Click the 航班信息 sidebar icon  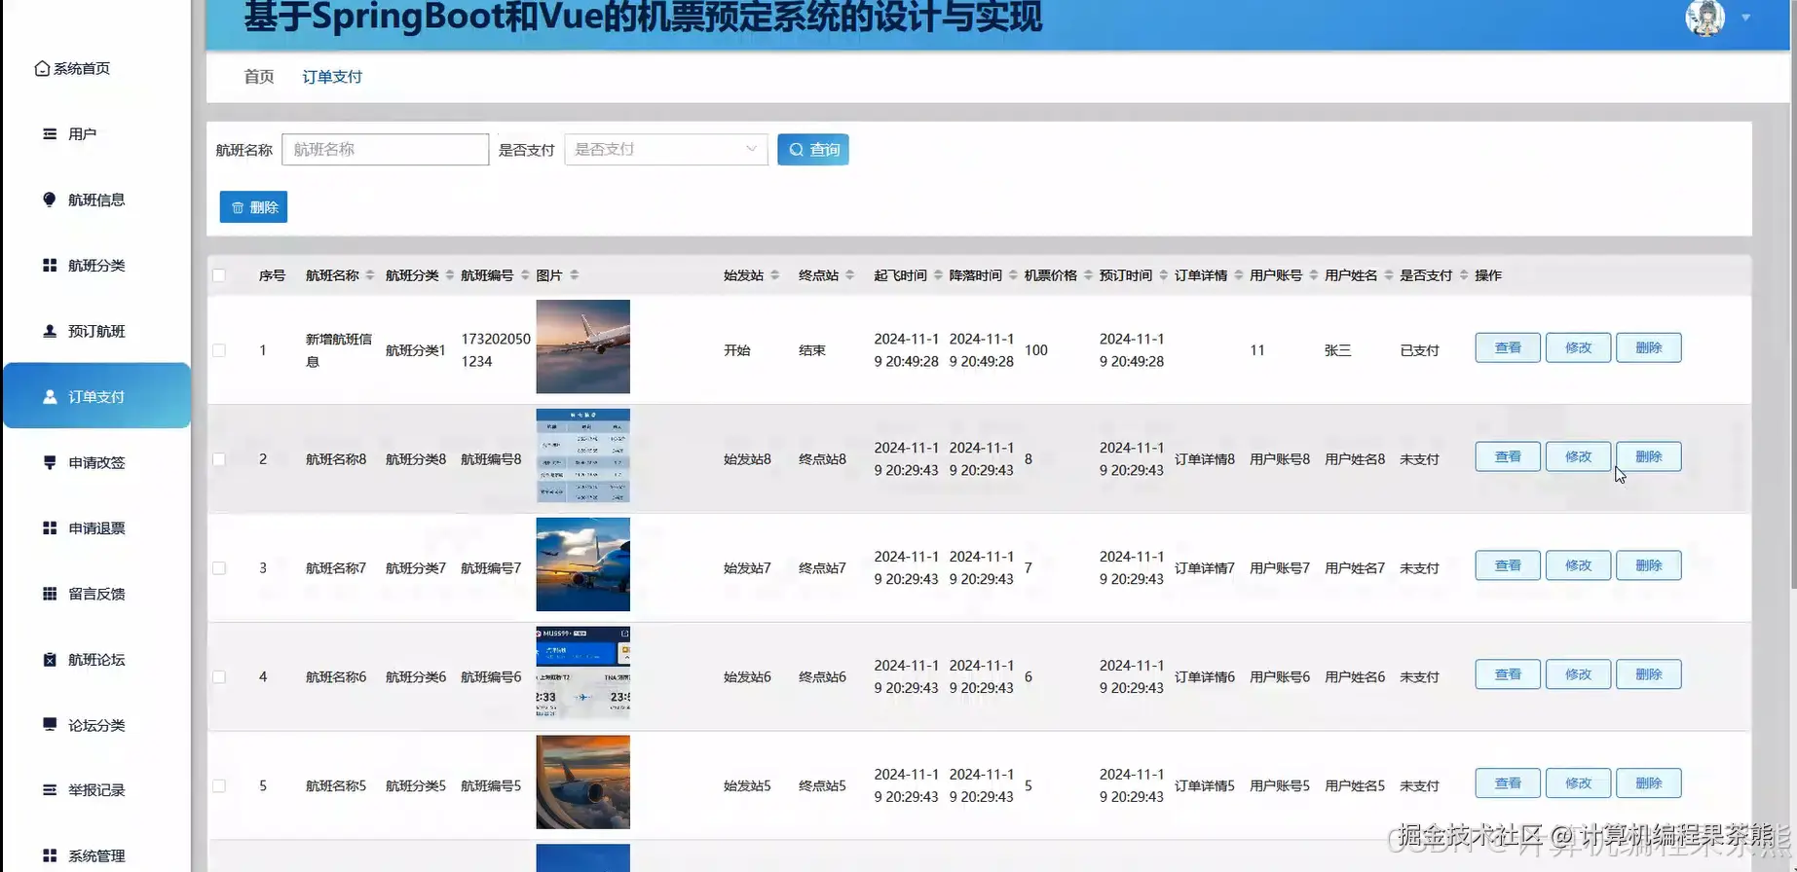(x=50, y=200)
